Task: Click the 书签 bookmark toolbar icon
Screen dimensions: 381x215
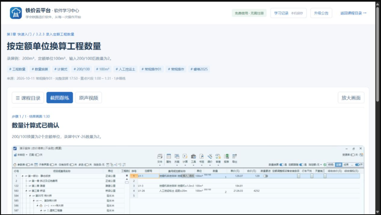Action: click(x=202, y=156)
